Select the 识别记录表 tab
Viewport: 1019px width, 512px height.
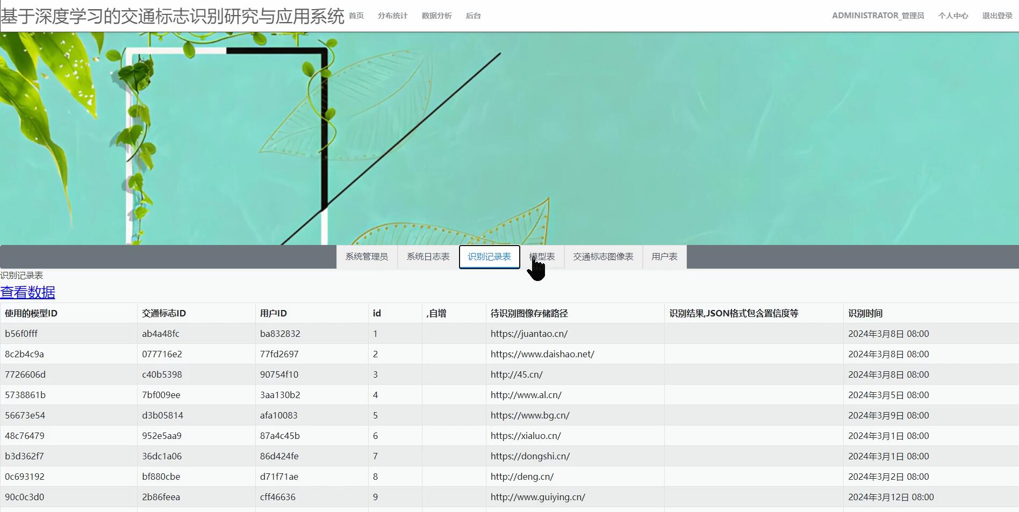pyautogui.click(x=489, y=257)
